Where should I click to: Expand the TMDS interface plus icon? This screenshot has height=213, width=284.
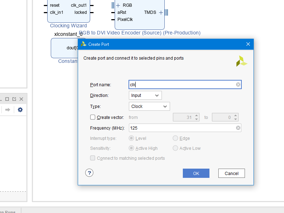pyautogui.click(x=161, y=12)
